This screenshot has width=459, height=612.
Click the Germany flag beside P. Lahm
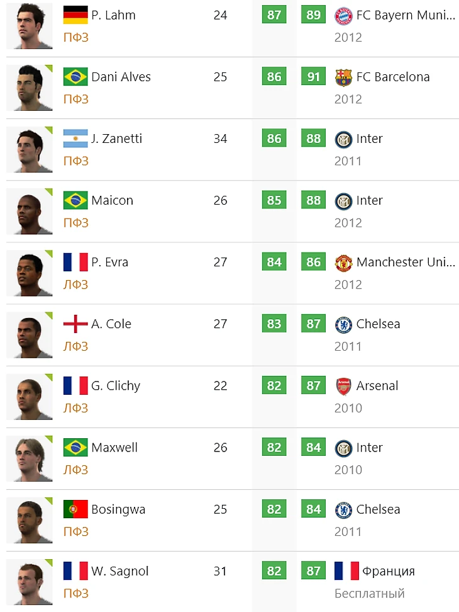coord(75,15)
